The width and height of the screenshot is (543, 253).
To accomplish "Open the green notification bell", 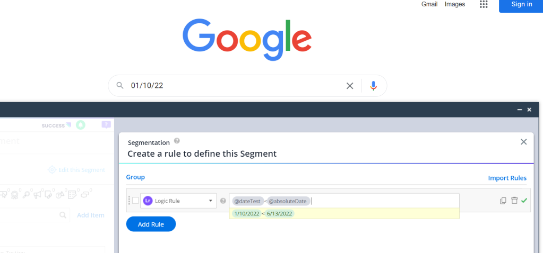I will click(81, 125).
